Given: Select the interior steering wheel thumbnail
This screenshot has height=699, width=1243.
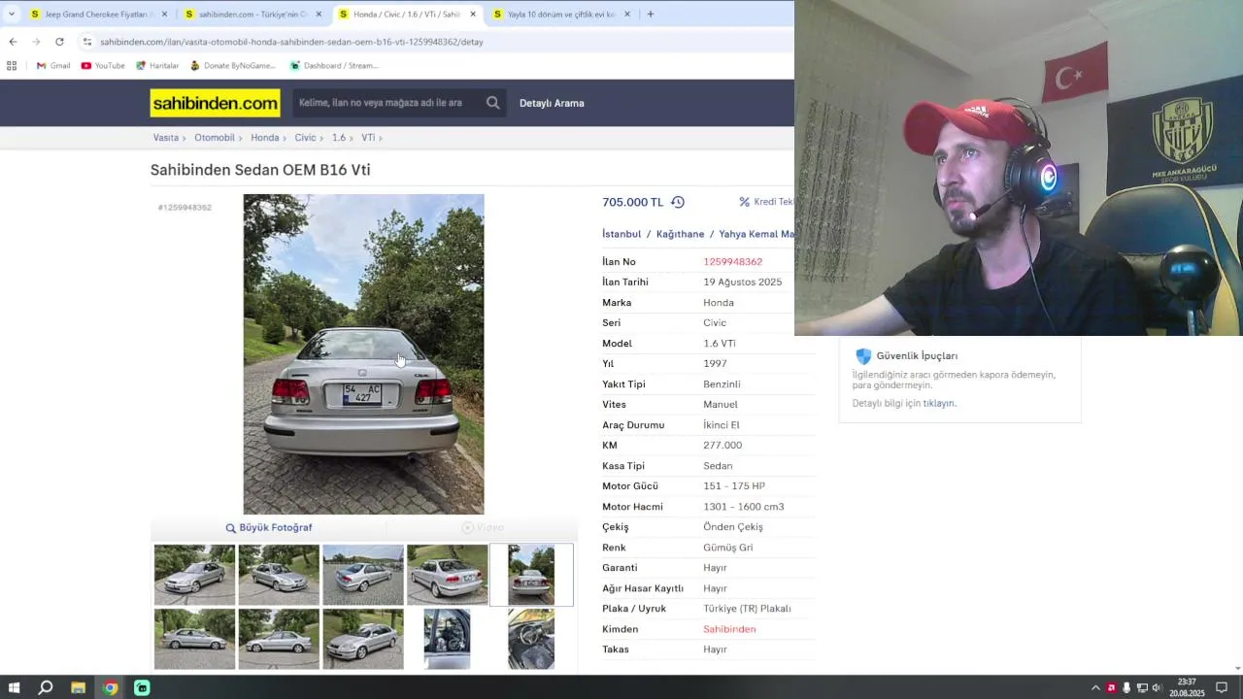Looking at the screenshot, I should click(x=531, y=639).
